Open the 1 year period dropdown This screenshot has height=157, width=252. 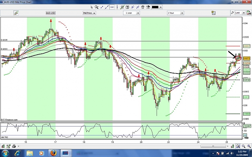click(131, 13)
